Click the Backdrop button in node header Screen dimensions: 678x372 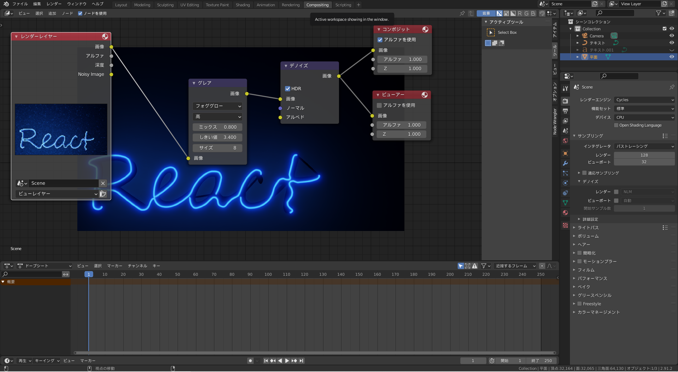click(486, 13)
